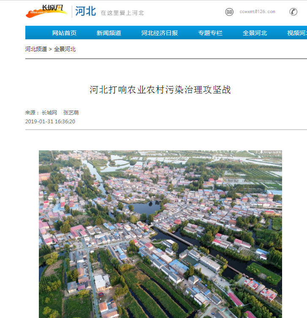Open the aerial village photo

160,234
